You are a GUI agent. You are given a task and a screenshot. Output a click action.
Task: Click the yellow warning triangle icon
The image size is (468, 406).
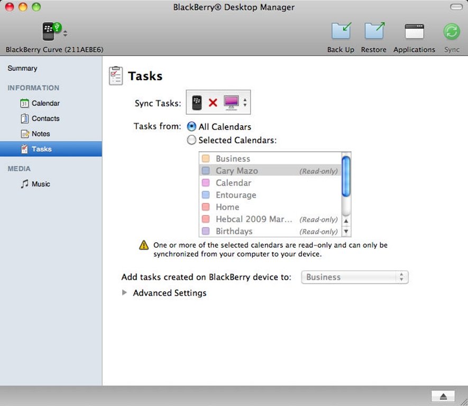point(144,245)
